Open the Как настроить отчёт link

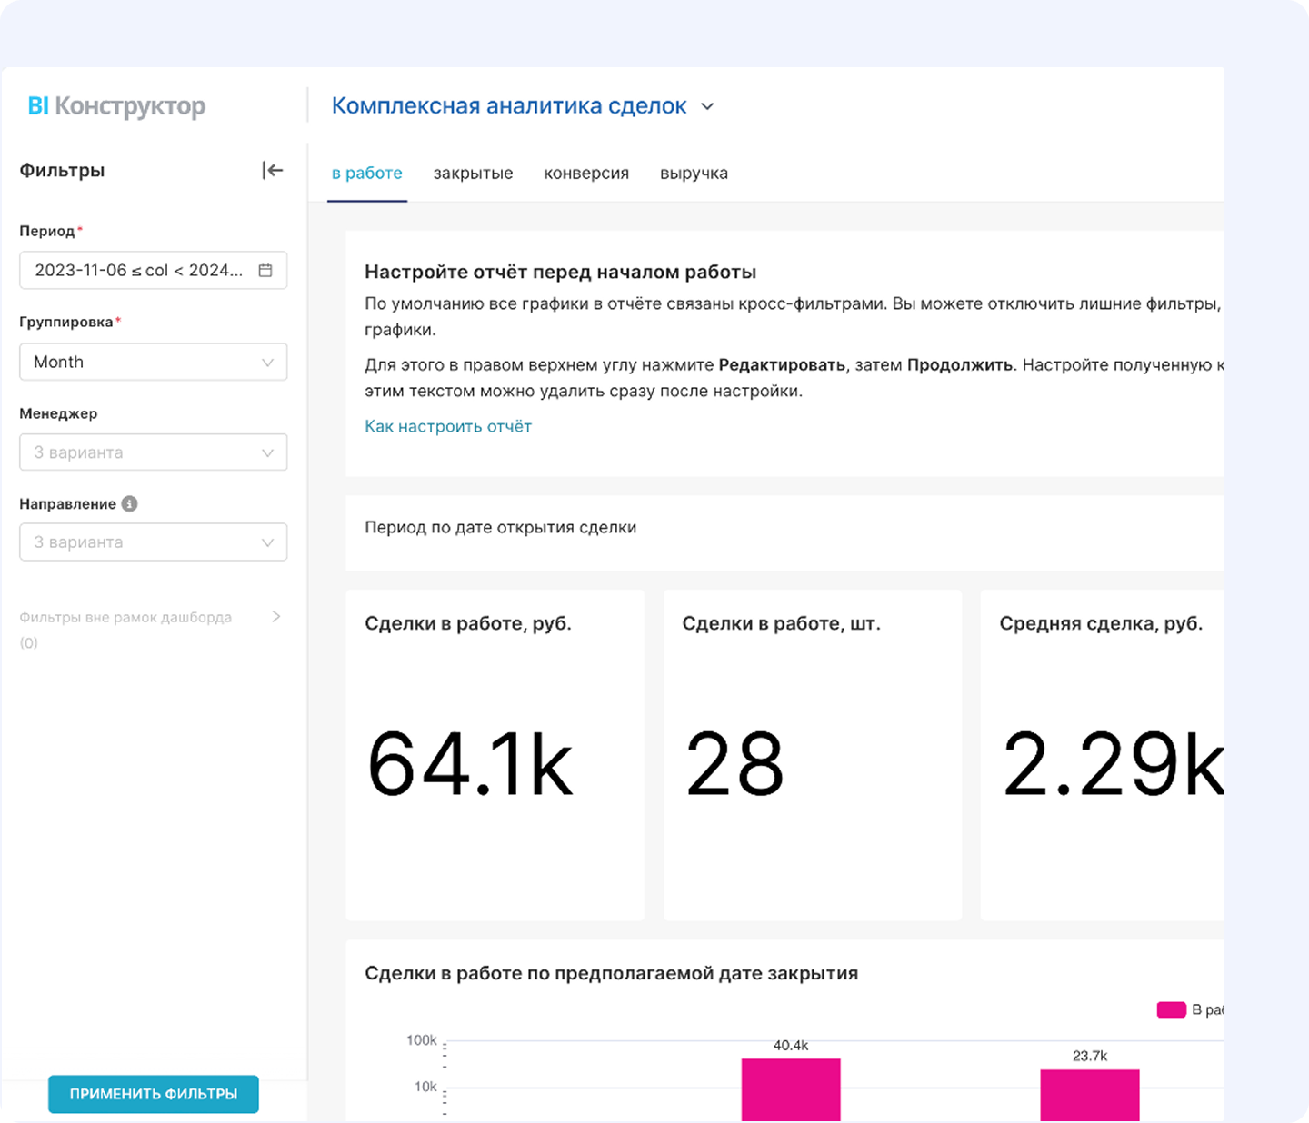(x=447, y=426)
